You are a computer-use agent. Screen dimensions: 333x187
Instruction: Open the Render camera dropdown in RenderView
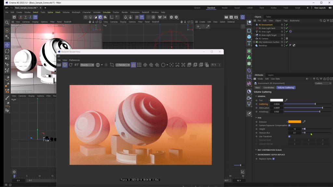pos(123,65)
